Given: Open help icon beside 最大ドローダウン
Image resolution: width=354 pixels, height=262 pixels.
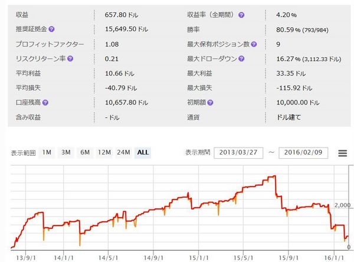Looking at the screenshot, I should click(241, 59).
